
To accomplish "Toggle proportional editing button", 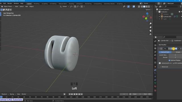I will coord(82,7).
